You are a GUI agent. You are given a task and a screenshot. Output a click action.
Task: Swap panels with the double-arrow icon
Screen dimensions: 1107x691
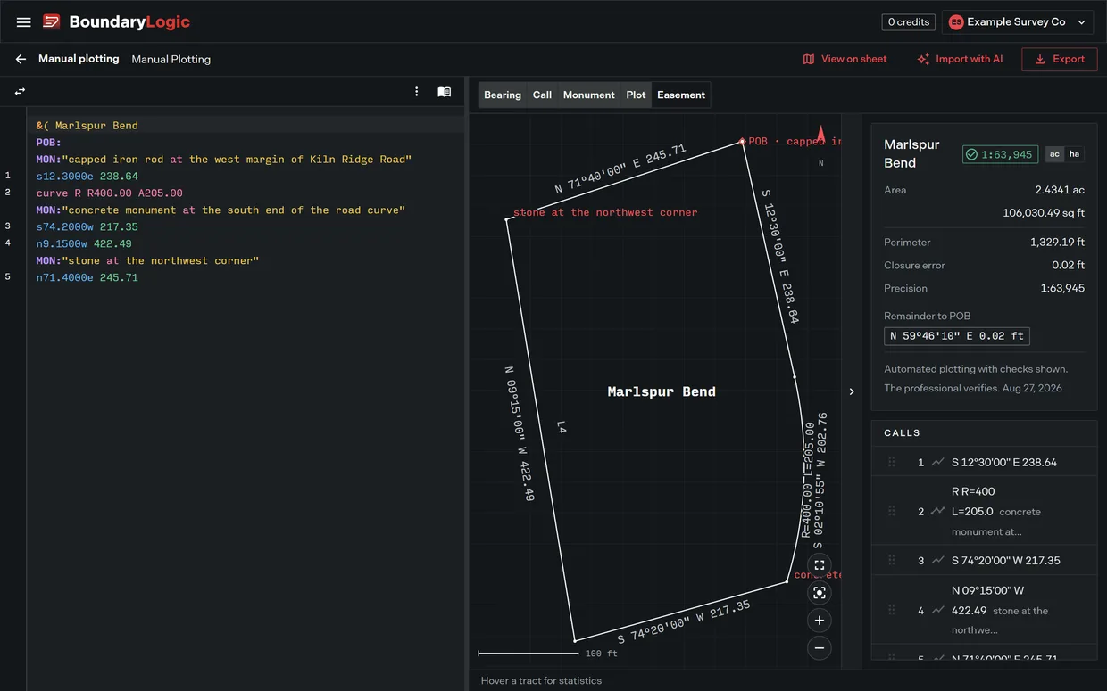[20, 92]
